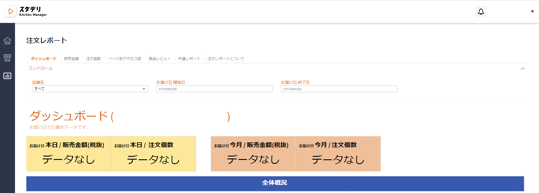The image size is (539, 193).
Task: Open the ページ別アクセス数 tab
Action: [x=125, y=59]
